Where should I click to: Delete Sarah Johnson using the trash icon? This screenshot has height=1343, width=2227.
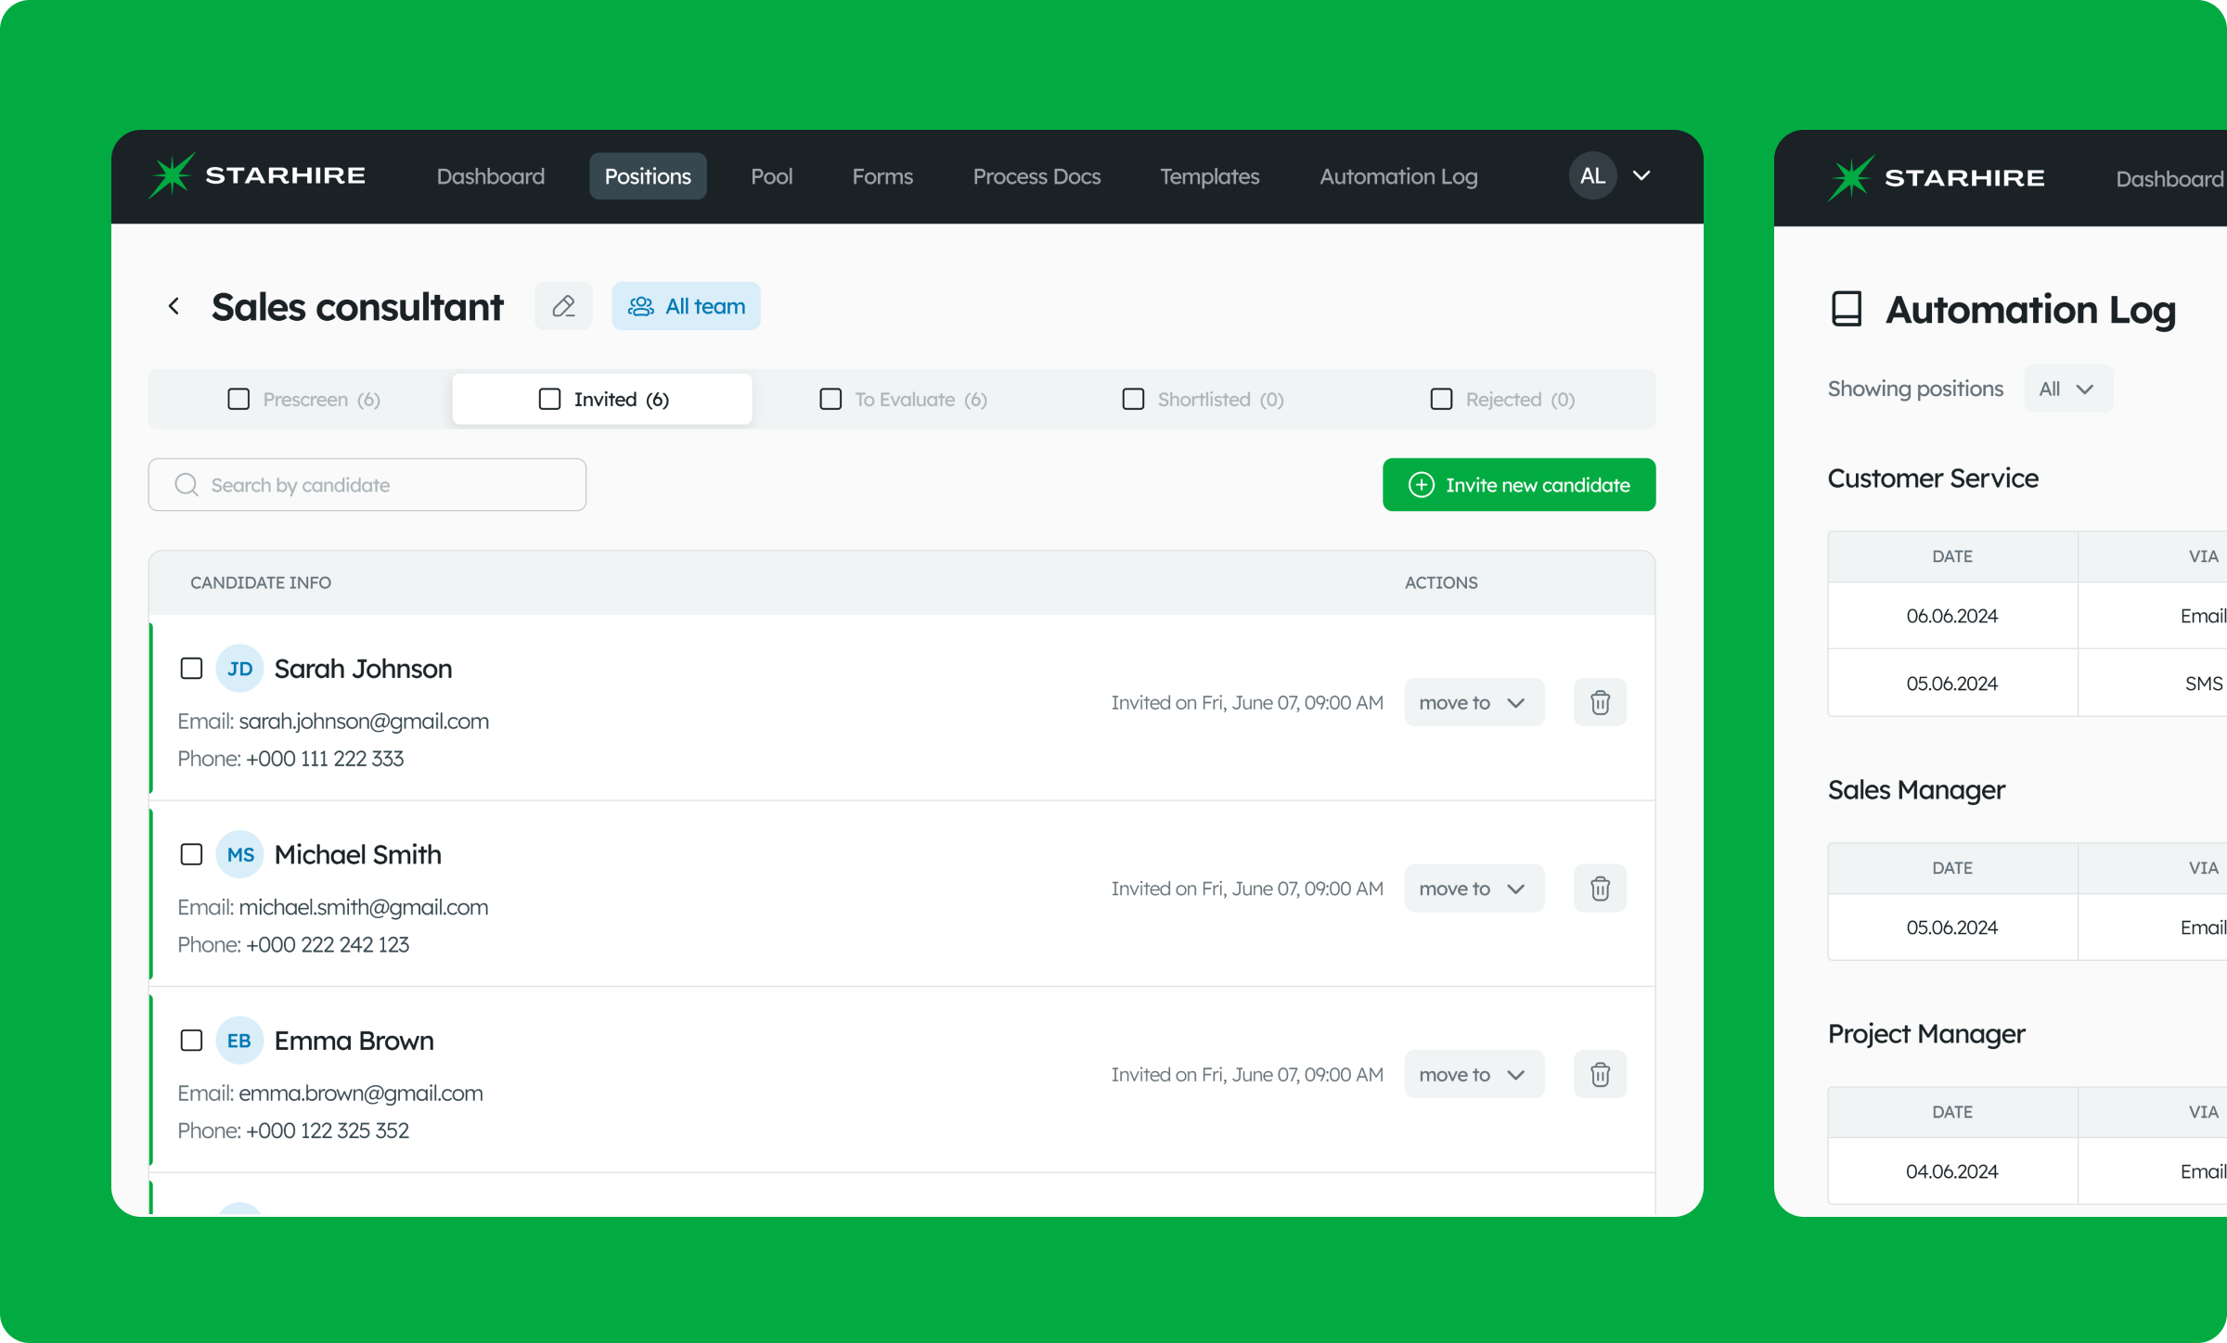point(1600,702)
